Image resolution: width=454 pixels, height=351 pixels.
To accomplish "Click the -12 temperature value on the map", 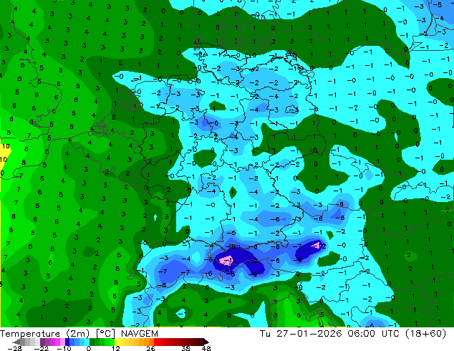I will [x=319, y=246].
